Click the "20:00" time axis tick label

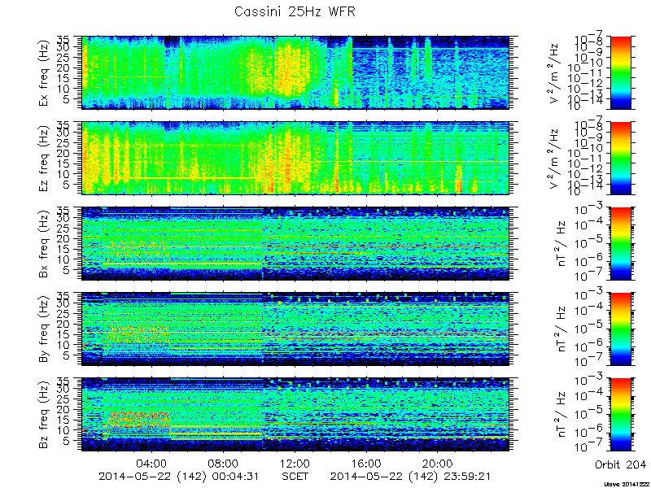pos(438,463)
